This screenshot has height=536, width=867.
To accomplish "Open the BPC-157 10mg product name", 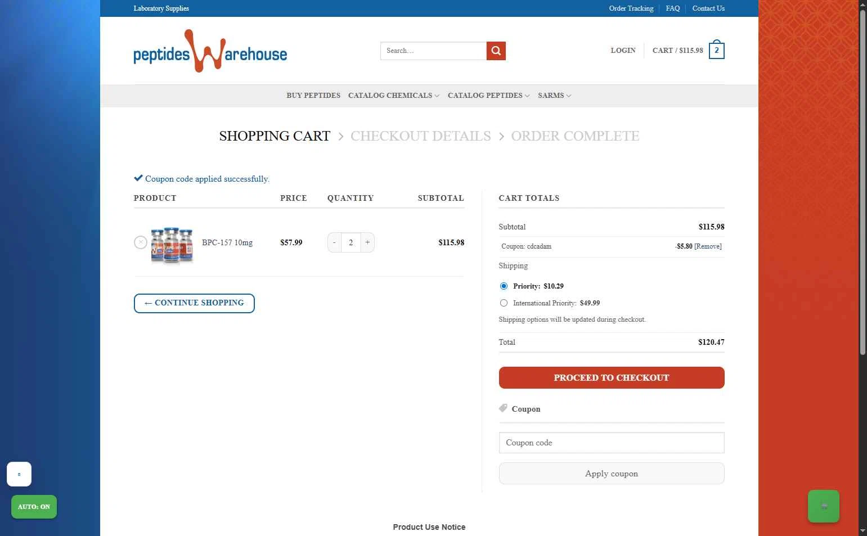I will click(227, 242).
